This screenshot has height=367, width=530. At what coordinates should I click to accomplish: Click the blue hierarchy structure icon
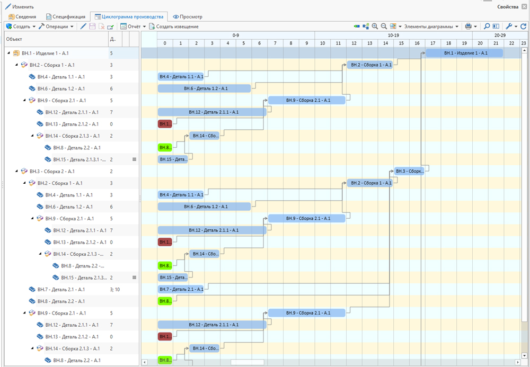[366, 26]
